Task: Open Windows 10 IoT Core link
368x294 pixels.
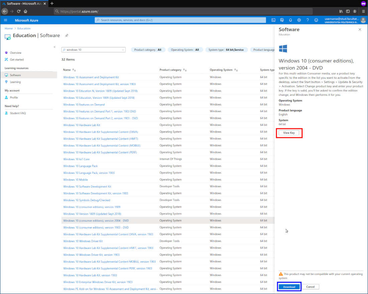Action: [x=76, y=159]
